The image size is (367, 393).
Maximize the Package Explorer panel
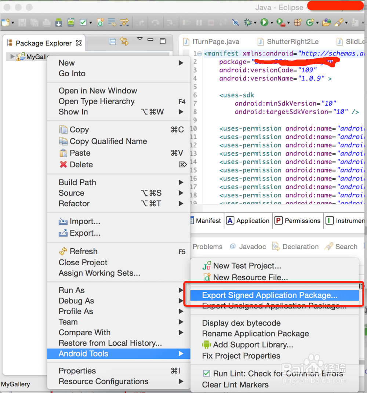tap(163, 41)
